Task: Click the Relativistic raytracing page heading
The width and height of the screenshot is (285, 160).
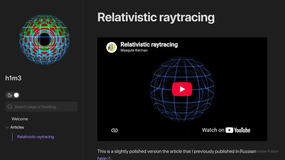Action: coord(156,17)
